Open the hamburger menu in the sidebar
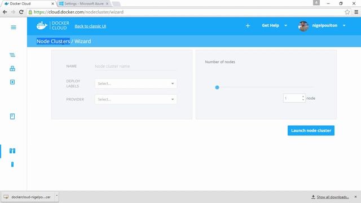 click(14, 28)
